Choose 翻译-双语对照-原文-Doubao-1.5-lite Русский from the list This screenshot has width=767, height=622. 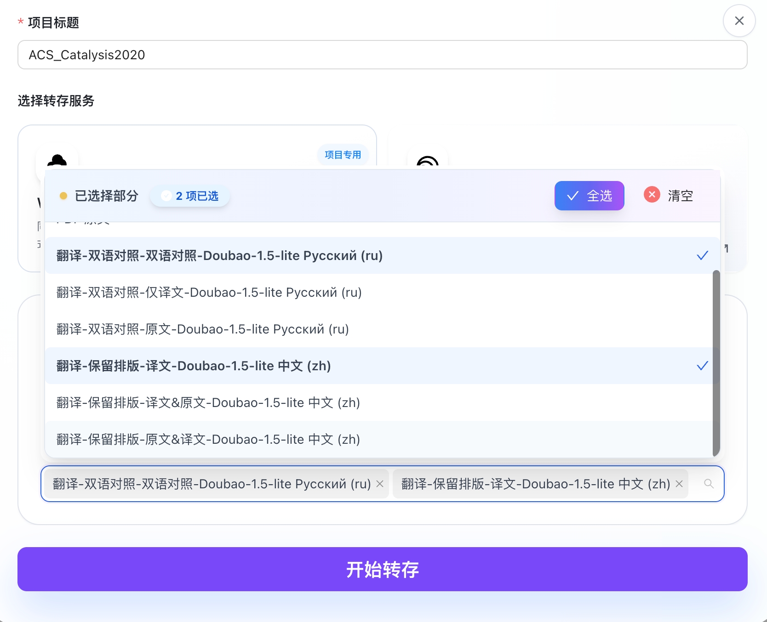[203, 329]
